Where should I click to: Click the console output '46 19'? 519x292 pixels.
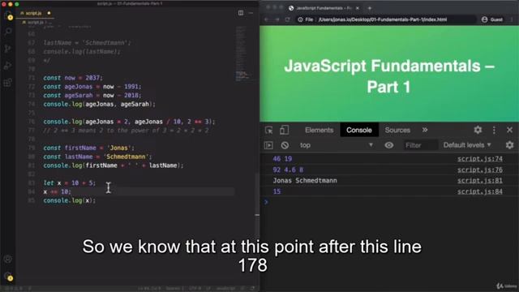(x=282, y=159)
